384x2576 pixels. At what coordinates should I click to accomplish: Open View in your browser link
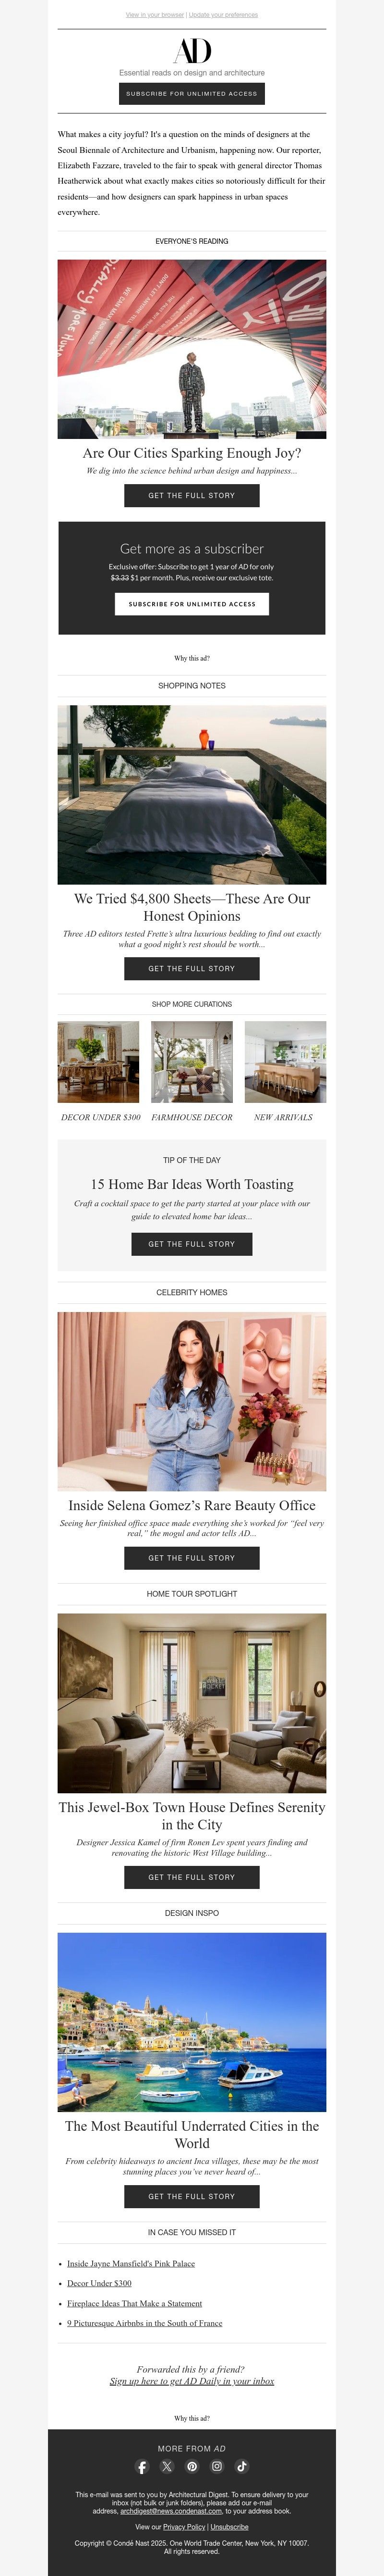coord(155,15)
